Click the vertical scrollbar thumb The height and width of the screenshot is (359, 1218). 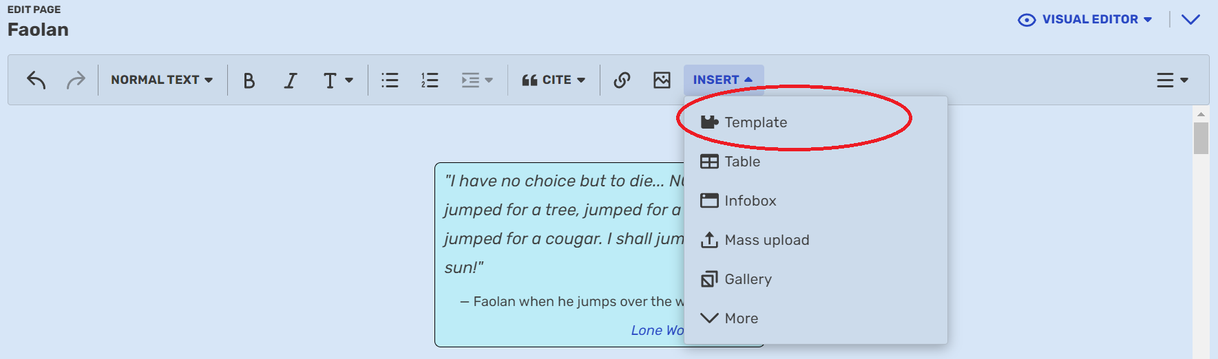point(1201,138)
